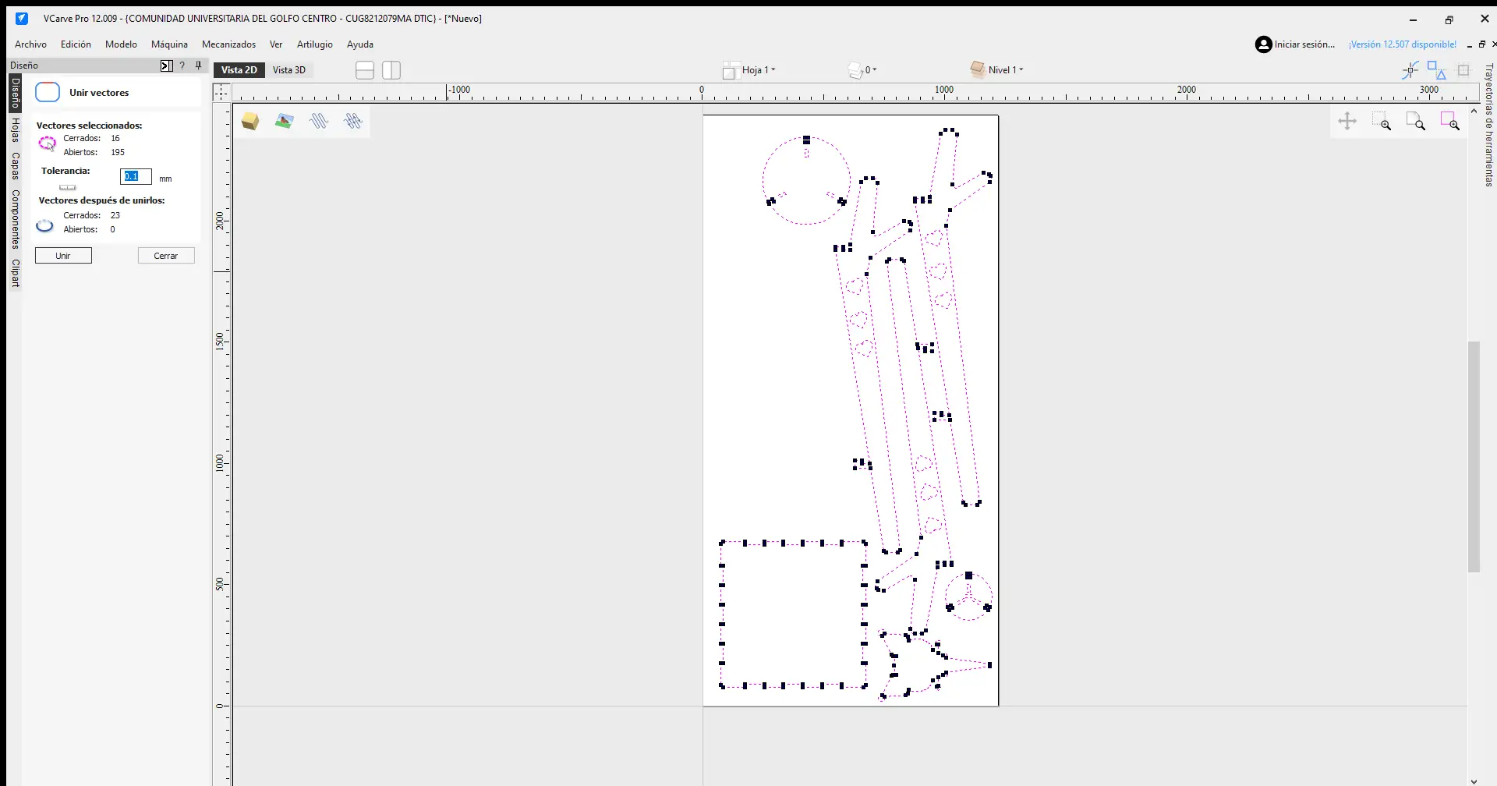This screenshot has width=1497, height=786.
Task: Open help for the Diseño panel
Action: pyautogui.click(x=182, y=65)
